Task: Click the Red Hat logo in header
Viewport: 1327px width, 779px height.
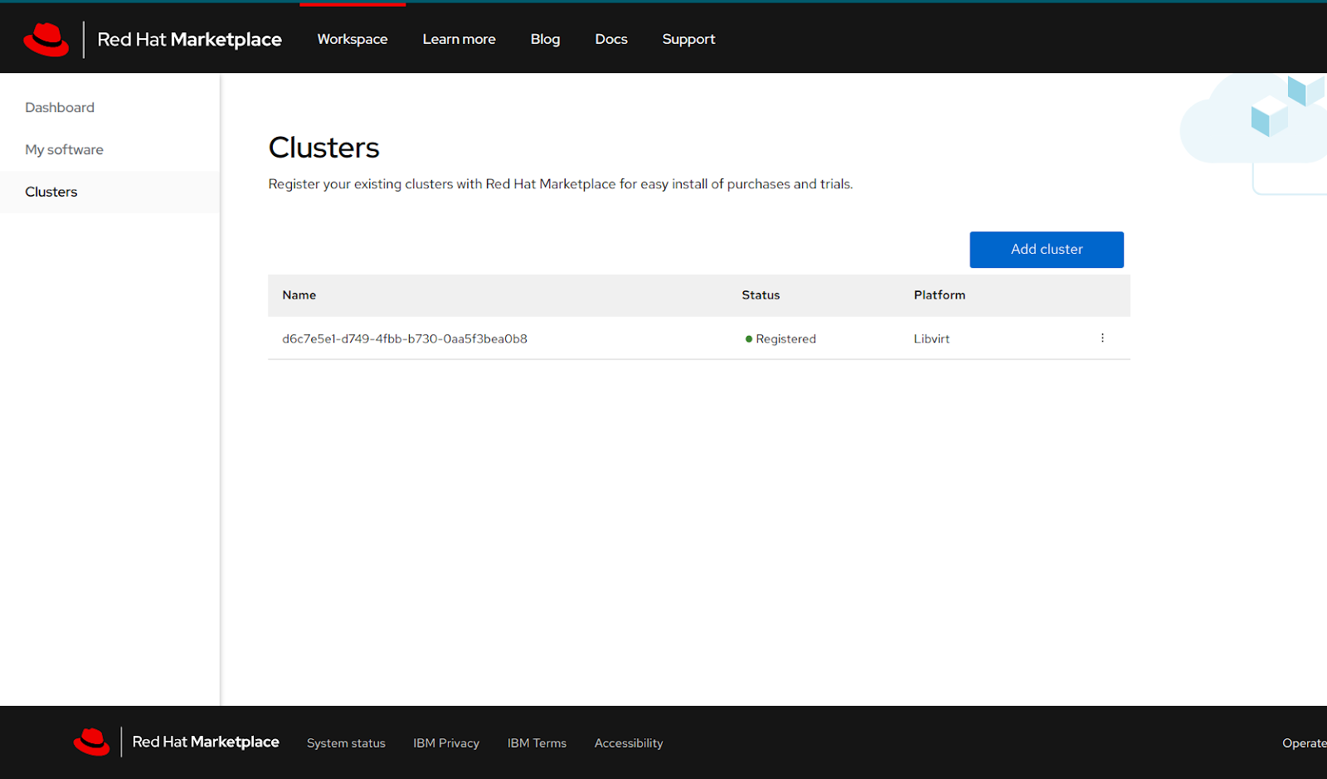Action: [46, 39]
